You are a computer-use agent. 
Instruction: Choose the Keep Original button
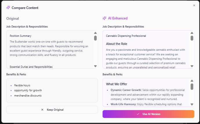52,110
